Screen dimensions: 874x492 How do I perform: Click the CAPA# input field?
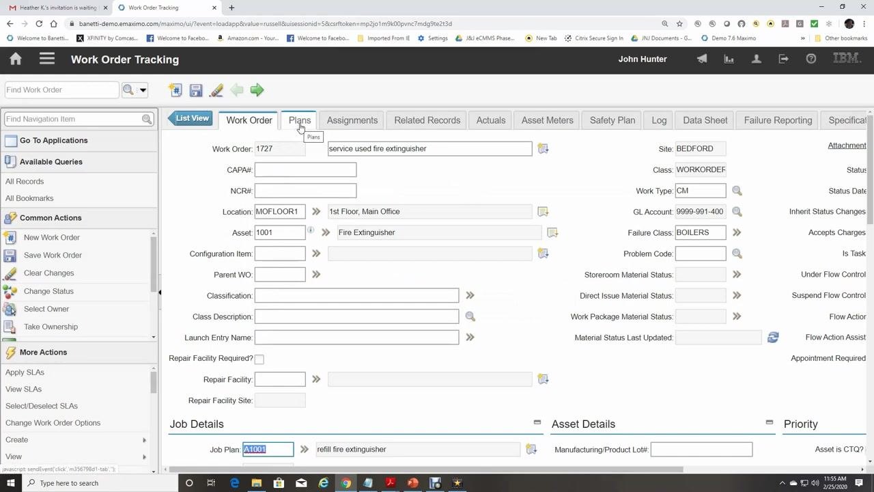point(305,169)
